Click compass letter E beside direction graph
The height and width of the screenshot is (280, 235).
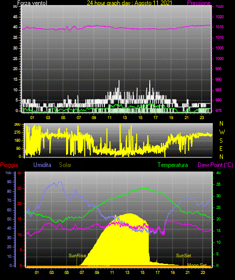(x=221, y=148)
